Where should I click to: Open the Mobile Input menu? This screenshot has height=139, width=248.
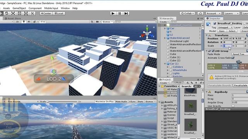tap(51, 8)
